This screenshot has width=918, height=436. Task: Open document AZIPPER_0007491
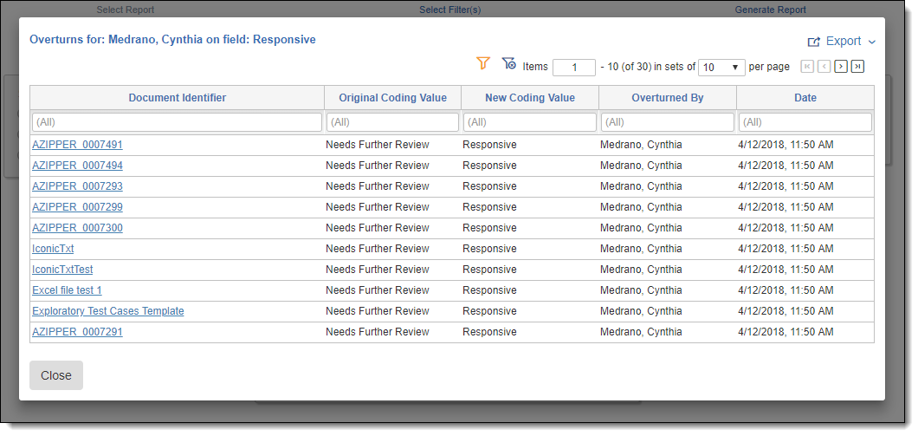pos(77,145)
